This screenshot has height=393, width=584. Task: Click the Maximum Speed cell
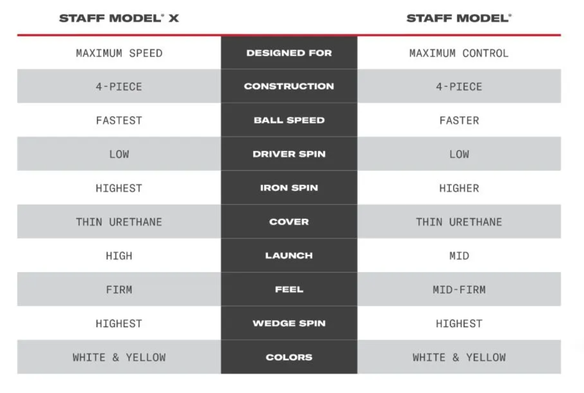(x=119, y=54)
